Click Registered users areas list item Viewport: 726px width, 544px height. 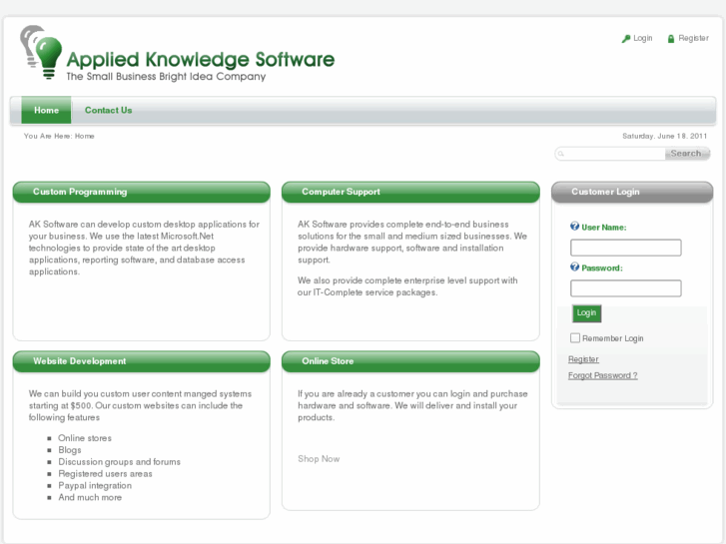coord(105,473)
